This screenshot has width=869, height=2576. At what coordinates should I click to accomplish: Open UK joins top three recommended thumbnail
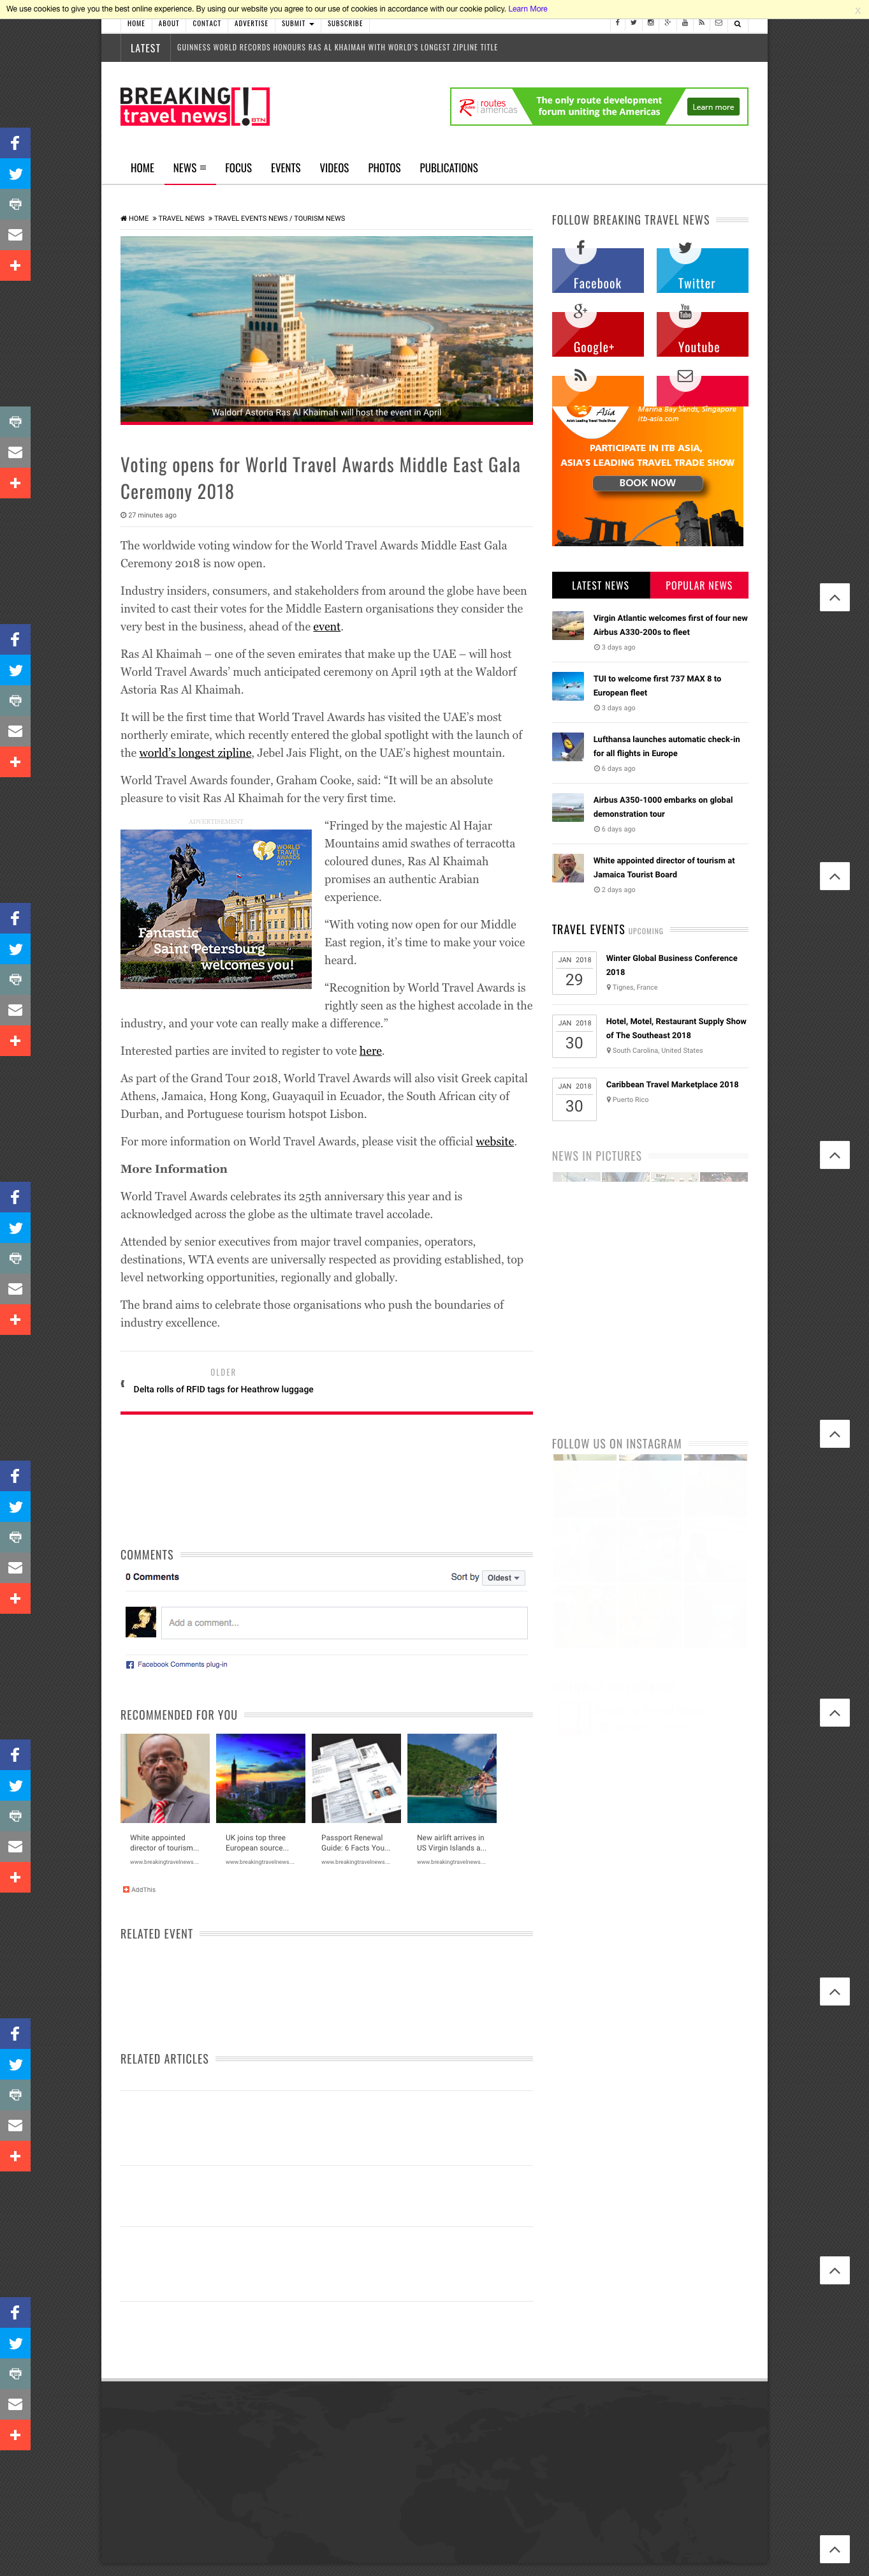(261, 1778)
